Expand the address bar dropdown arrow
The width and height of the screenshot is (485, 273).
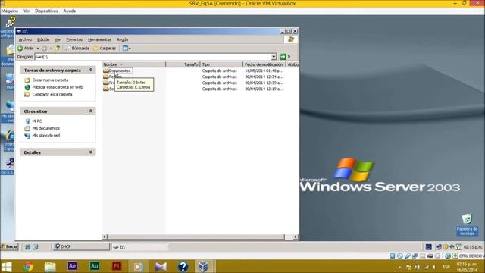pyautogui.click(x=274, y=57)
